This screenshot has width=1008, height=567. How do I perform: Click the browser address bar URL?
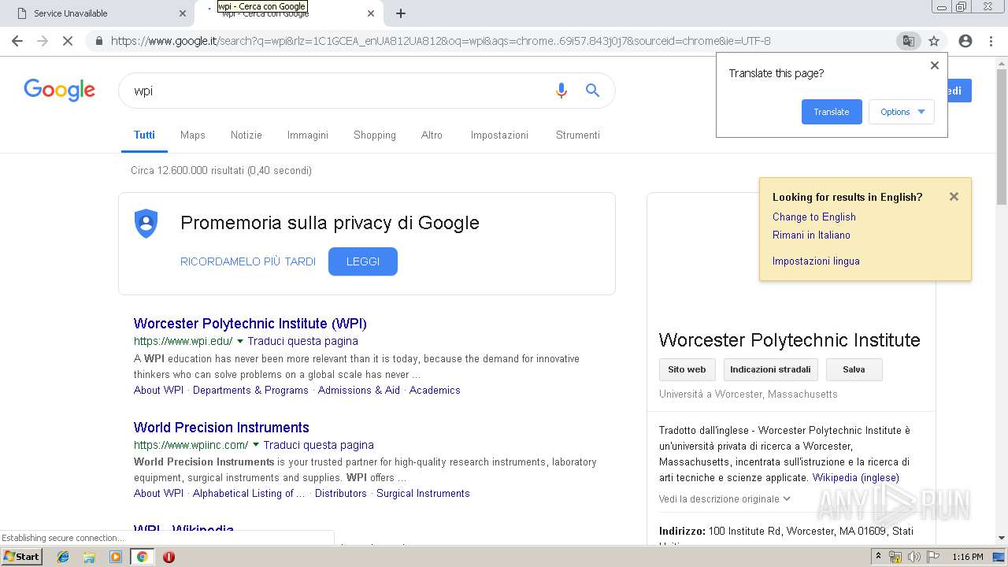point(441,41)
